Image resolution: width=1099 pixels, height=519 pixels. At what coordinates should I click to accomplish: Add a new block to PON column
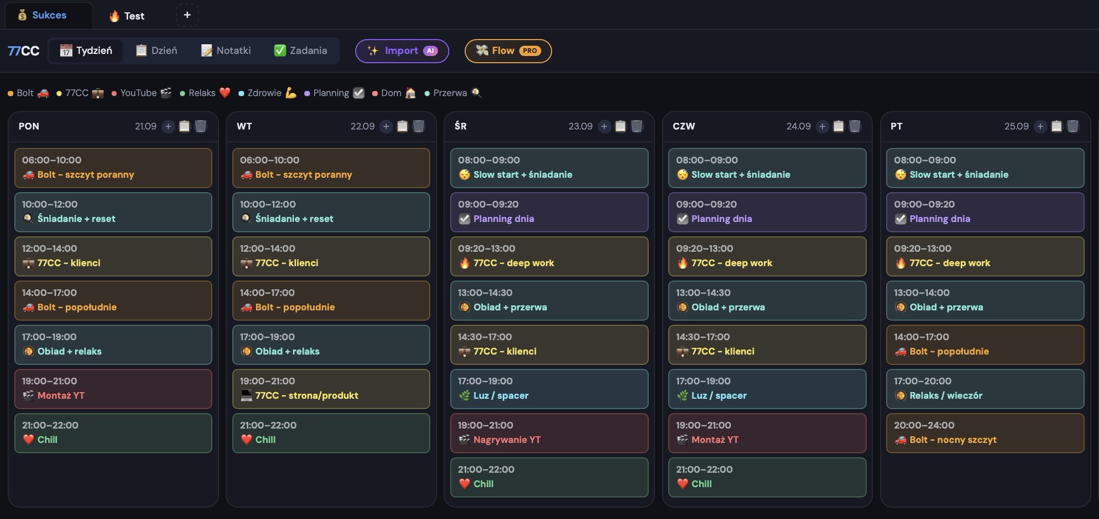point(168,126)
